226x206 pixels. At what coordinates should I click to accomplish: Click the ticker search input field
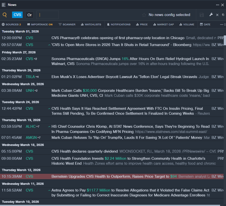[x=48, y=15]
